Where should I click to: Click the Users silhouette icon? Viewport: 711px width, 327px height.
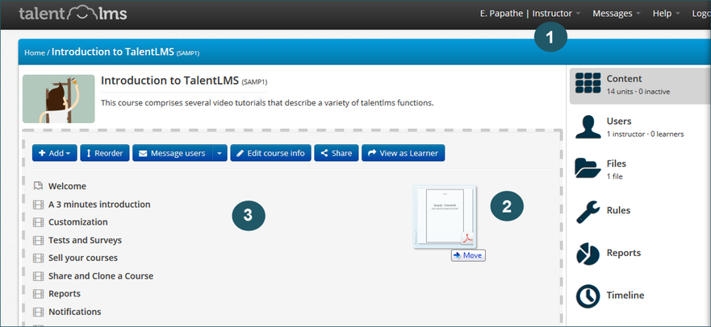[x=588, y=126]
